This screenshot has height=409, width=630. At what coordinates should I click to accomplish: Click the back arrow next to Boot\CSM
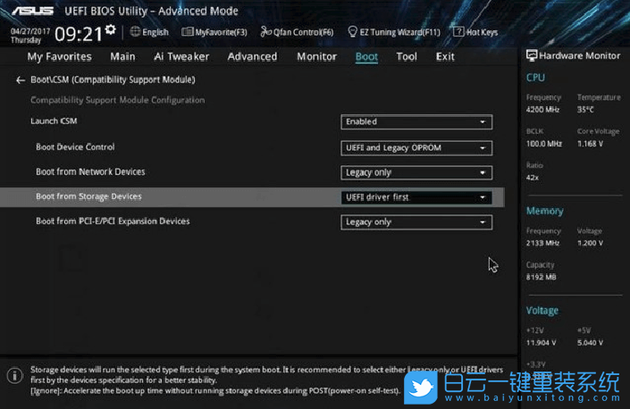[x=21, y=80]
